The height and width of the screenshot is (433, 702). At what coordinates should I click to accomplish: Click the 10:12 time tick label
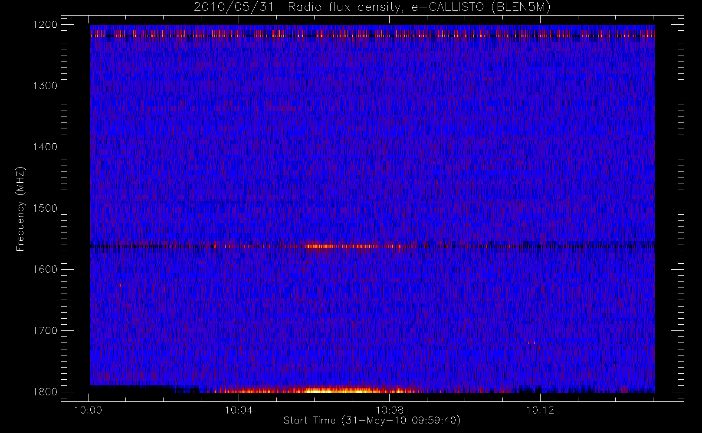click(x=540, y=410)
